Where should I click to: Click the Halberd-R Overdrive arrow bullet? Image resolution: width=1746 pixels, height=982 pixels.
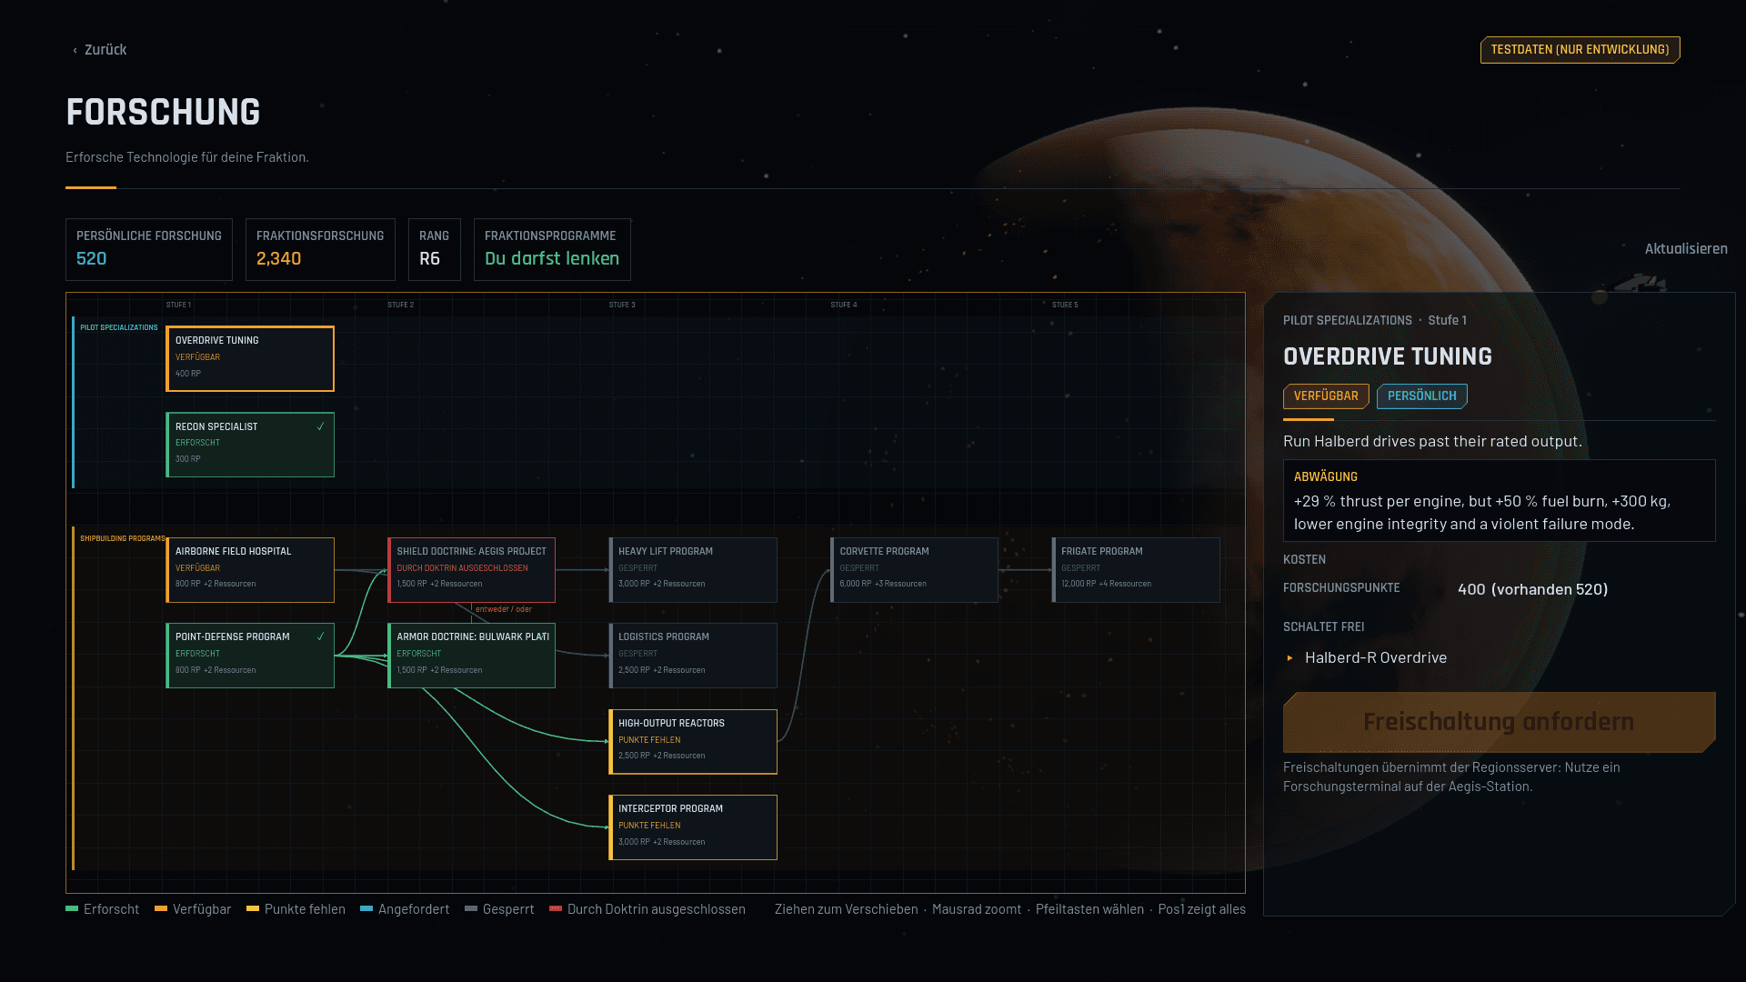[x=1289, y=657]
